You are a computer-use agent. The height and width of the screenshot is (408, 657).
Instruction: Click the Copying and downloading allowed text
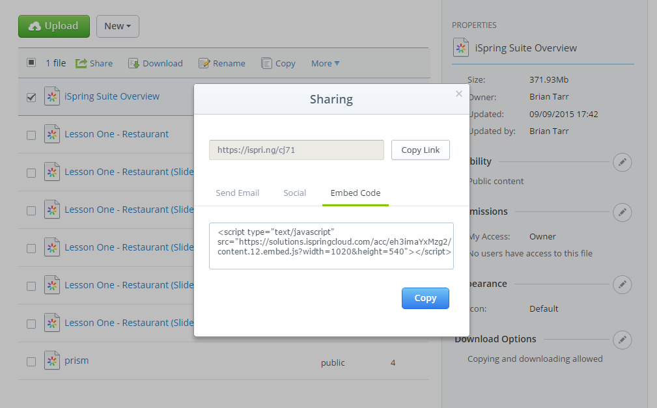[x=535, y=359]
